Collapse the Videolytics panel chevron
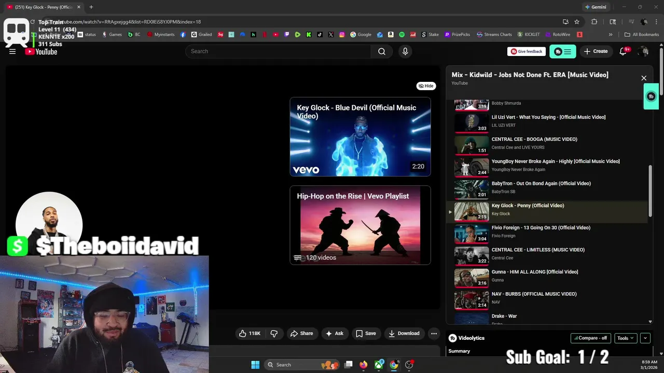The image size is (664, 373). [x=645, y=338]
